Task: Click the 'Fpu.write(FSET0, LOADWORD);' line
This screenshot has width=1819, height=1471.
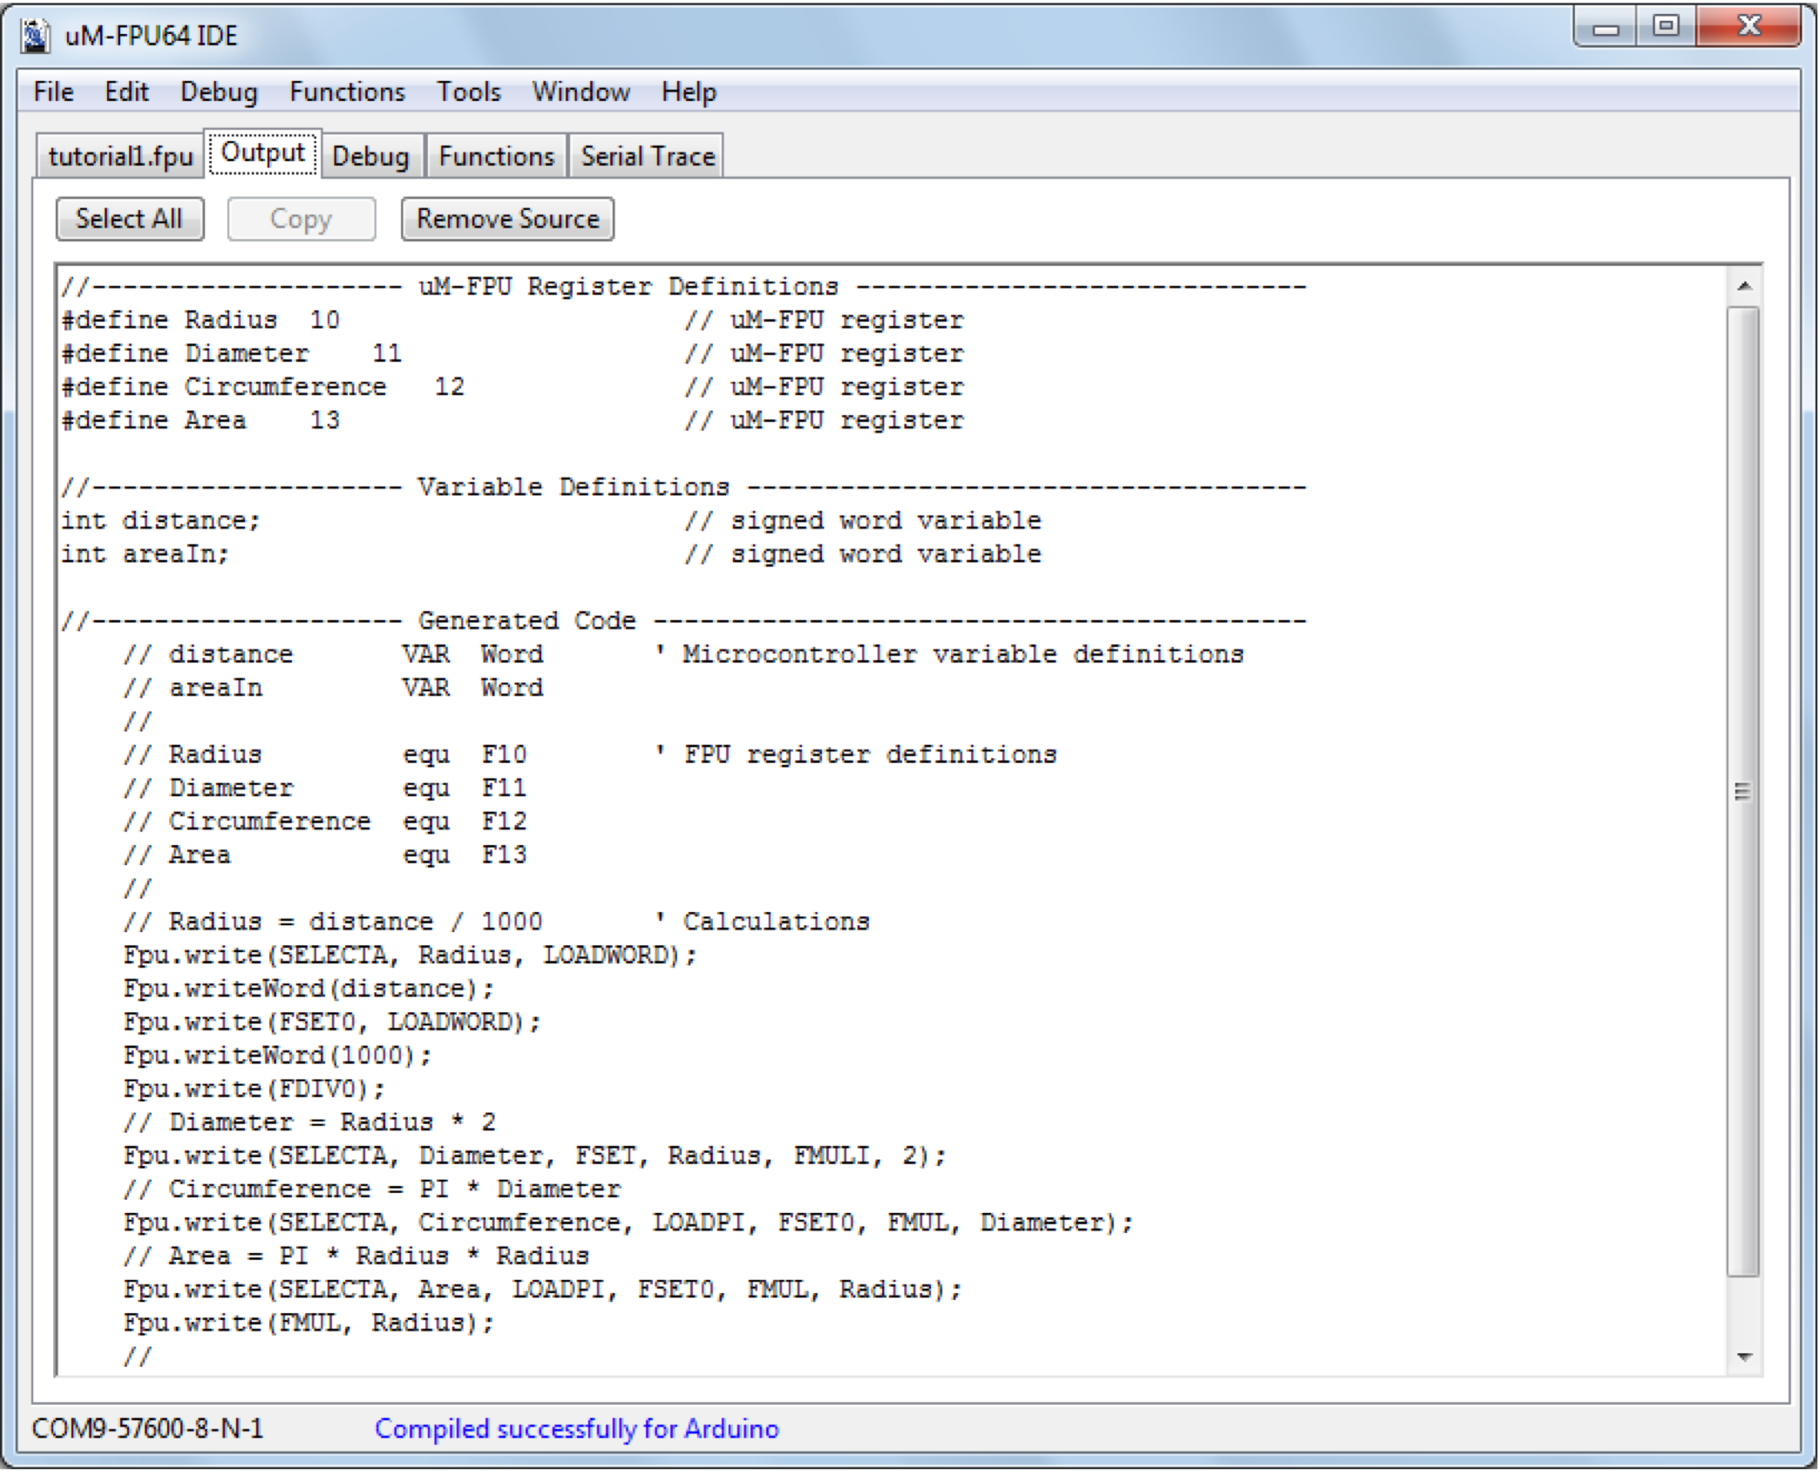Action: [332, 1022]
